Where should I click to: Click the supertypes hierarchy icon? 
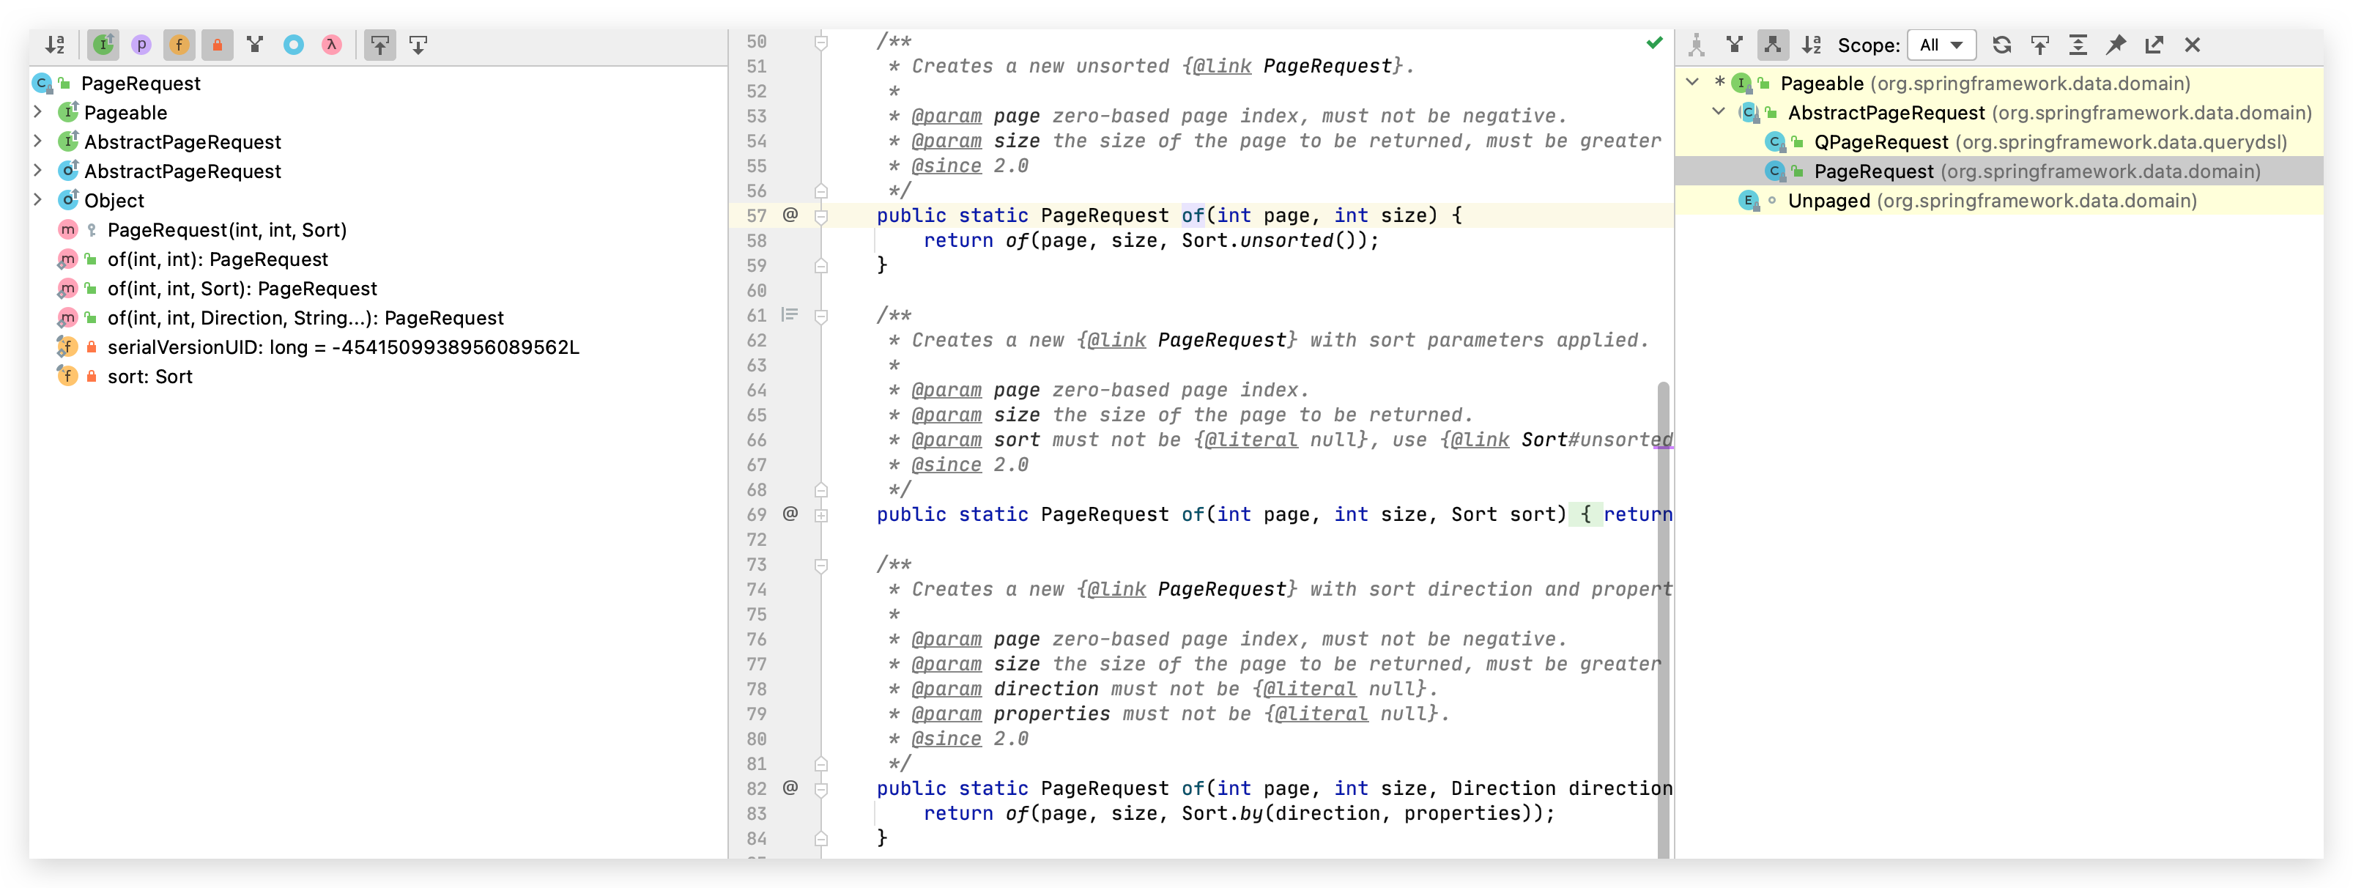(x=1734, y=45)
